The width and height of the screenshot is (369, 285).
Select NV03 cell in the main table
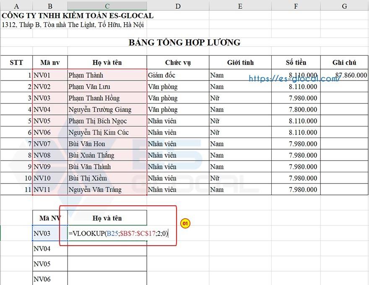(50, 98)
